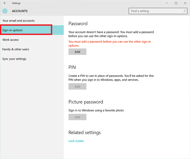
Task: Click the ACCOUNTS header title
Action: tap(20, 11)
